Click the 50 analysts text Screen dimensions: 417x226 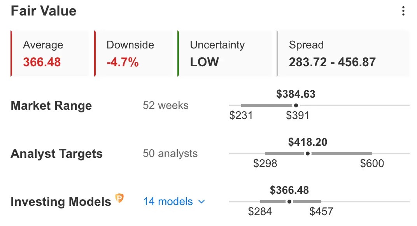click(x=170, y=154)
